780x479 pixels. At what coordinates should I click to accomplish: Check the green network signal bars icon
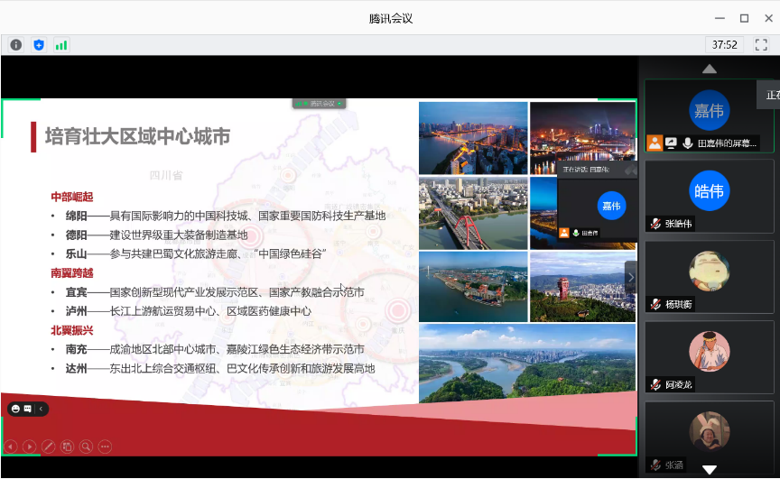[61, 45]
